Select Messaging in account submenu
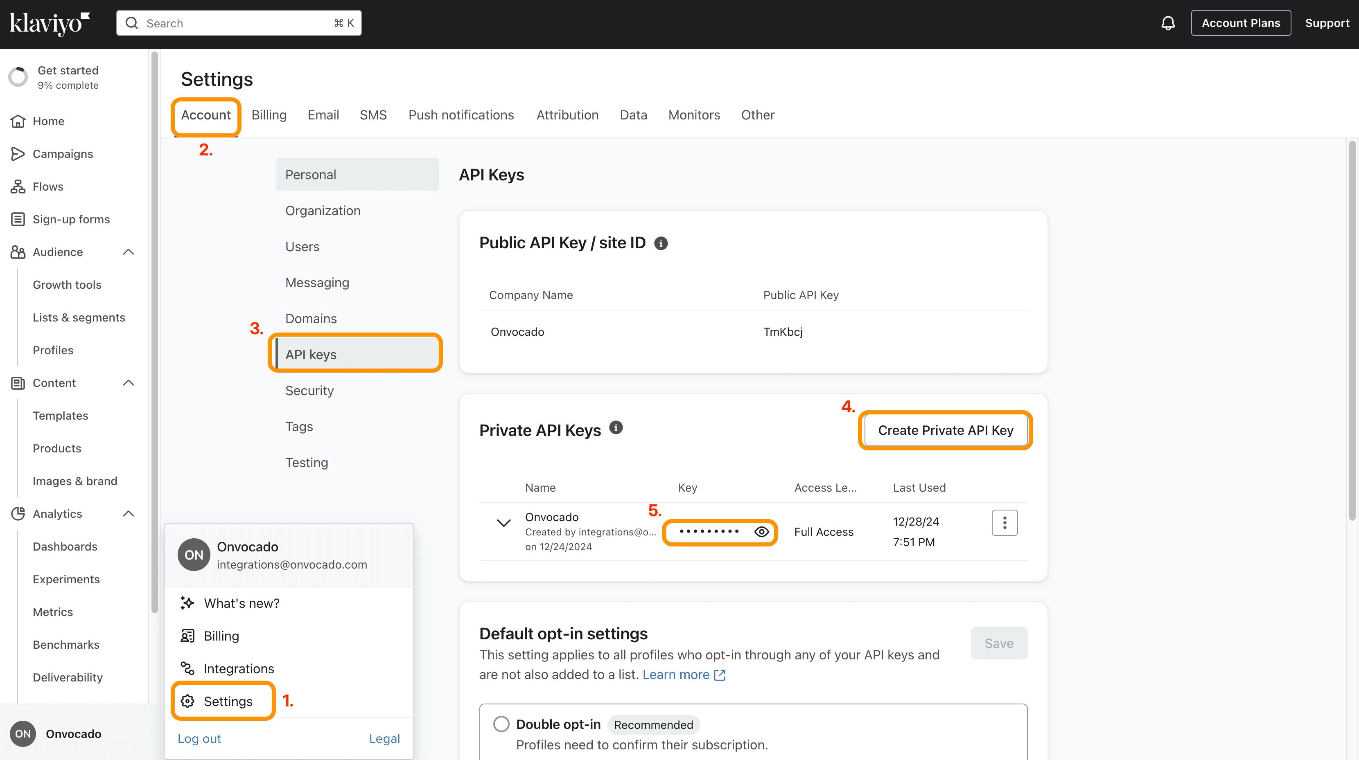The image size is (1359, 760). point(357,283)
